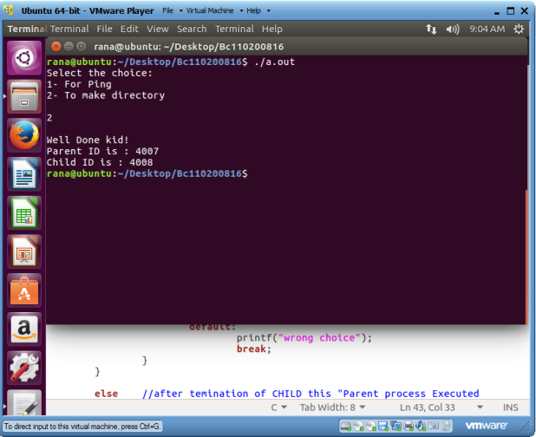The width and height of the screenshot is (536, 437).
Task: Open VMware File menu dropdown
Action: point(172,10)
